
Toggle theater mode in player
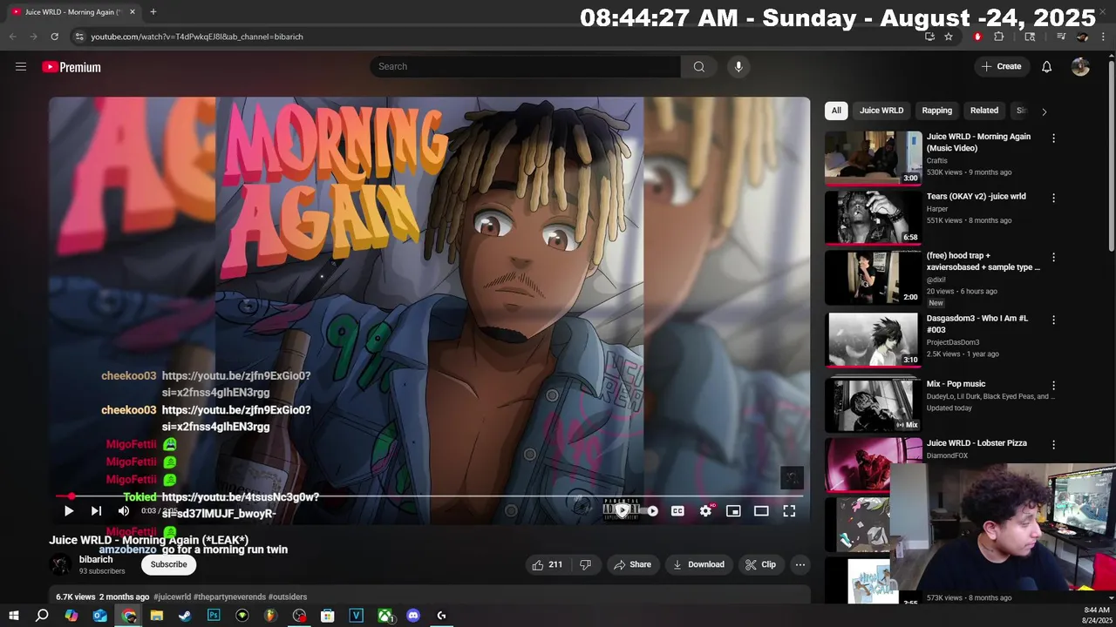(761, 511)
